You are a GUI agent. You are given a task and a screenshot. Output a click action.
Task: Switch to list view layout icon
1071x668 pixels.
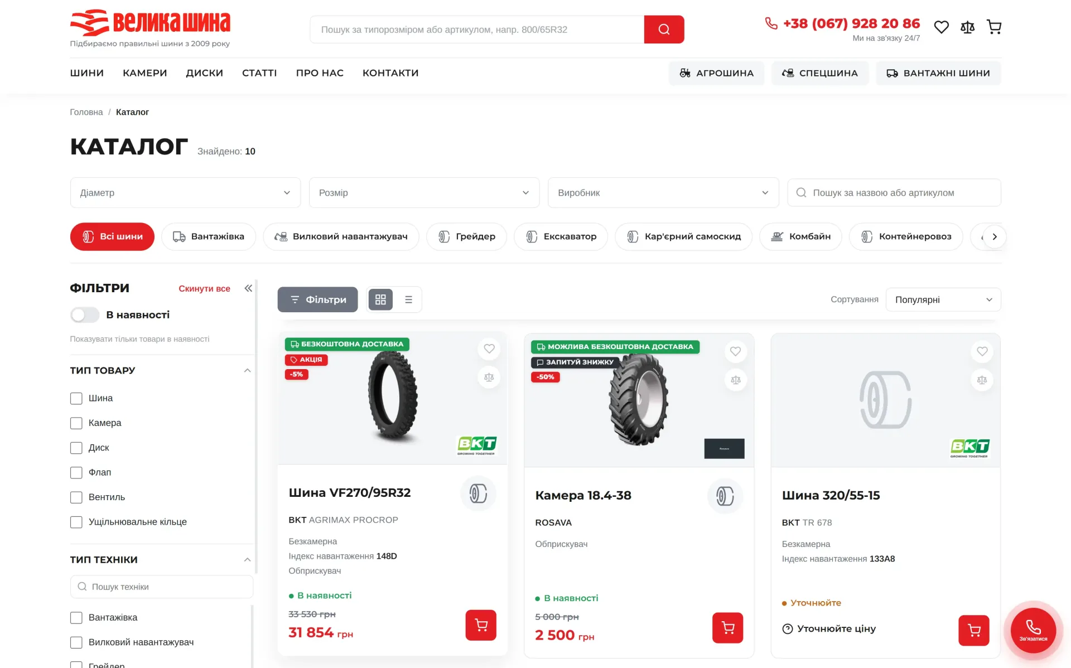[x=408, y=299]
